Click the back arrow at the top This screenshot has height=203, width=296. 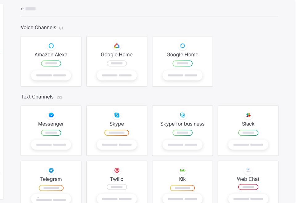(23, 9)
